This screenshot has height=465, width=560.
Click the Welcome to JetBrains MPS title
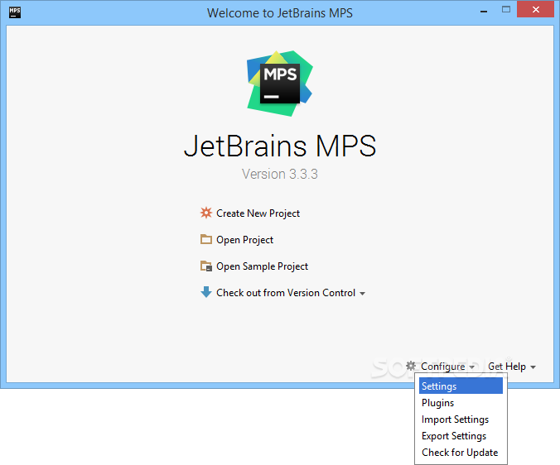(280, 13)
